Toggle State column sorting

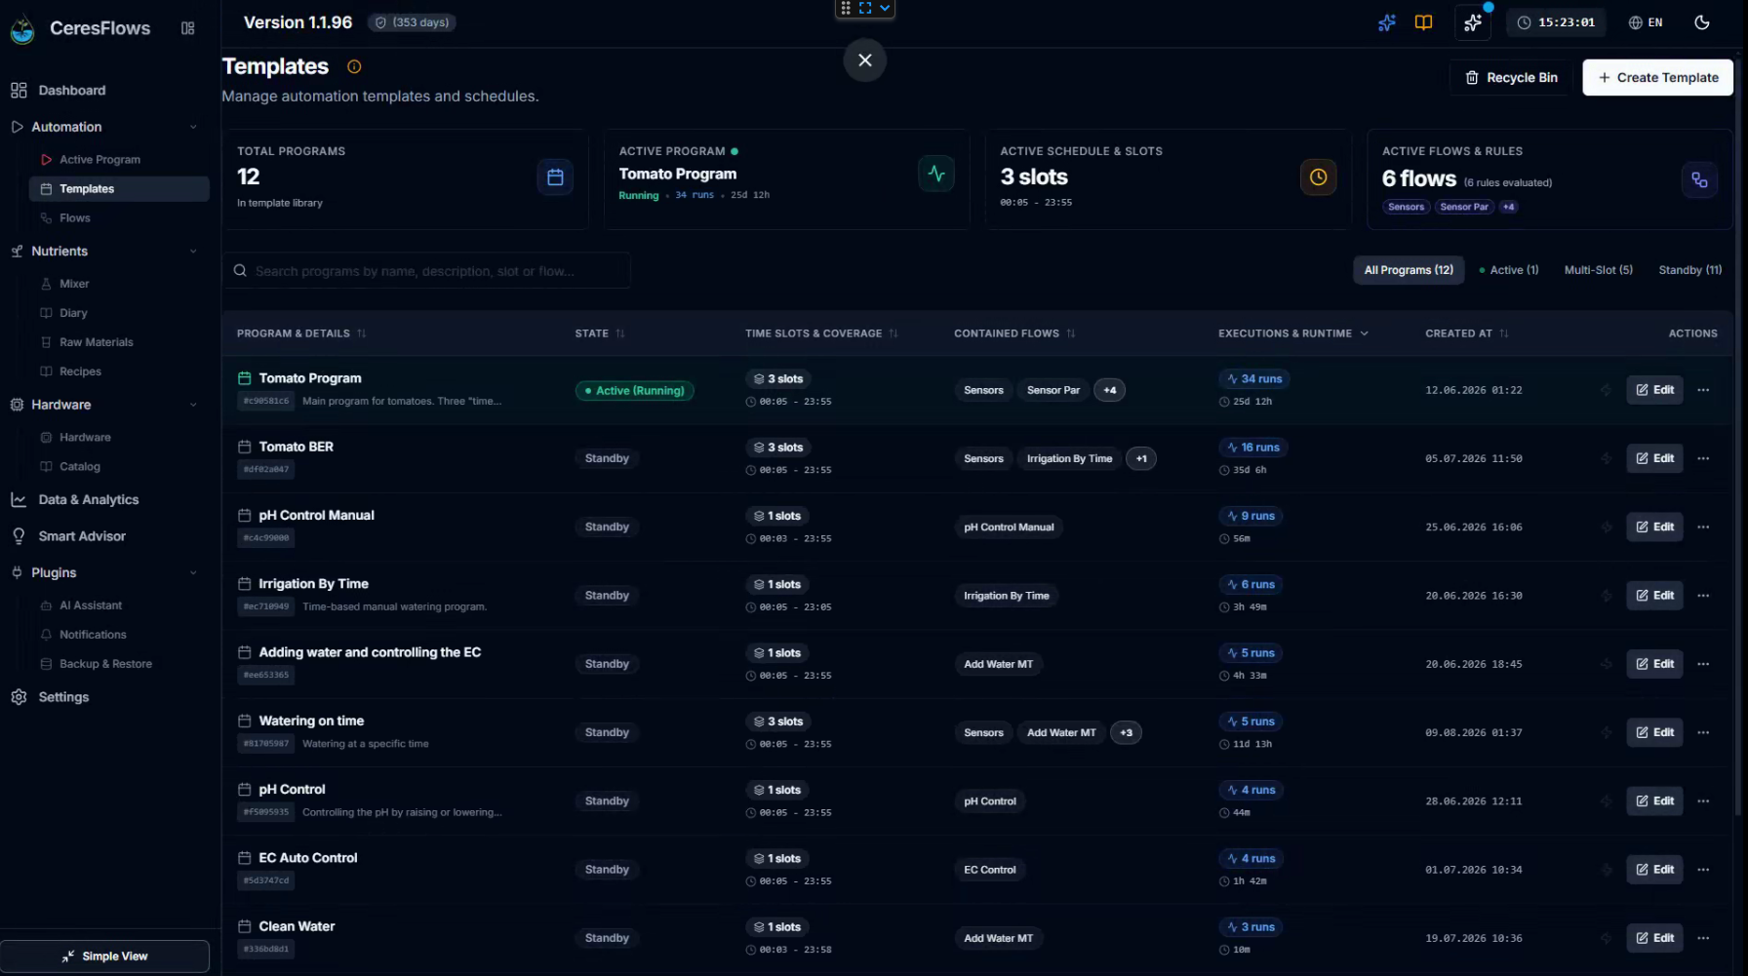pyautogui.click(x=599, y=333)
